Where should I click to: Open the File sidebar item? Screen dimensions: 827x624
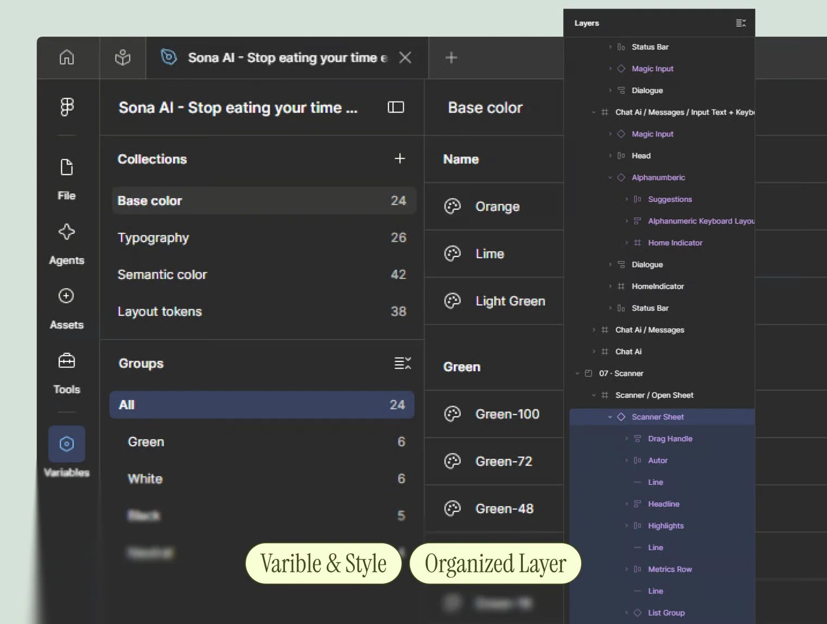pyautogui.click(x=67, y=179)
